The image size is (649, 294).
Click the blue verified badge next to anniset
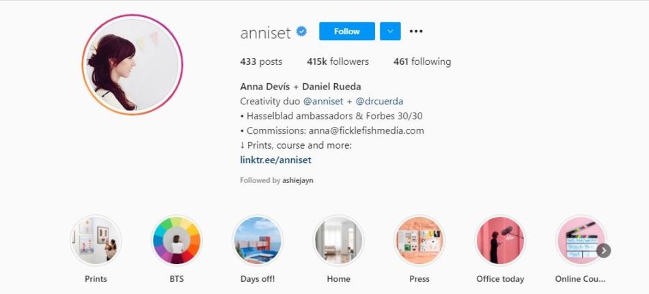302,31
